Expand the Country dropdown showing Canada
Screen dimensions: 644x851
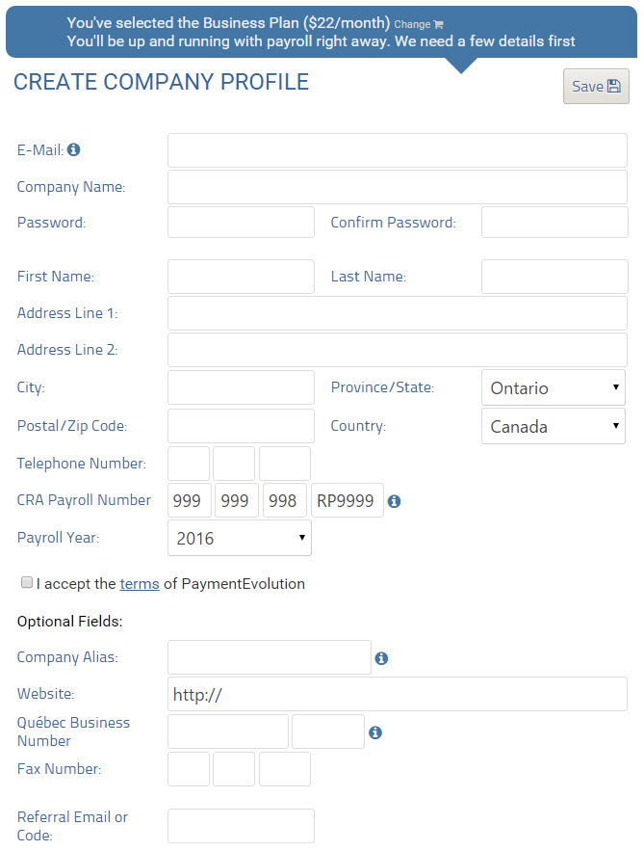pos(553,426)
